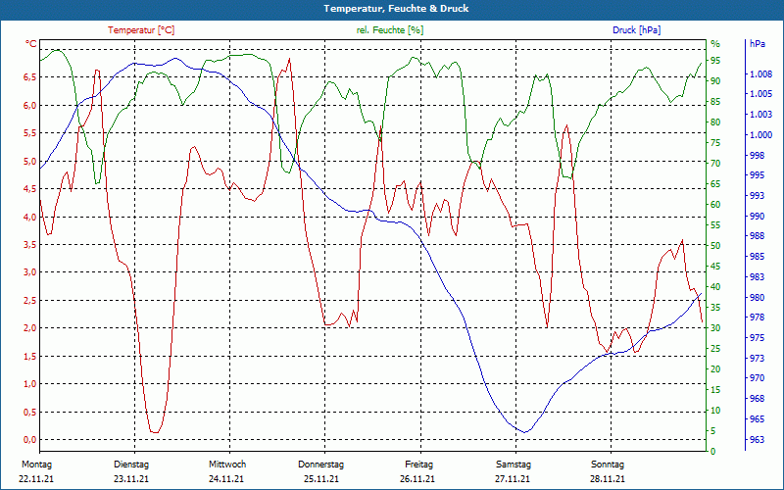Click the pressure axis value '998'
This screenshot has height=490, width=784.
tap(757, 155)
